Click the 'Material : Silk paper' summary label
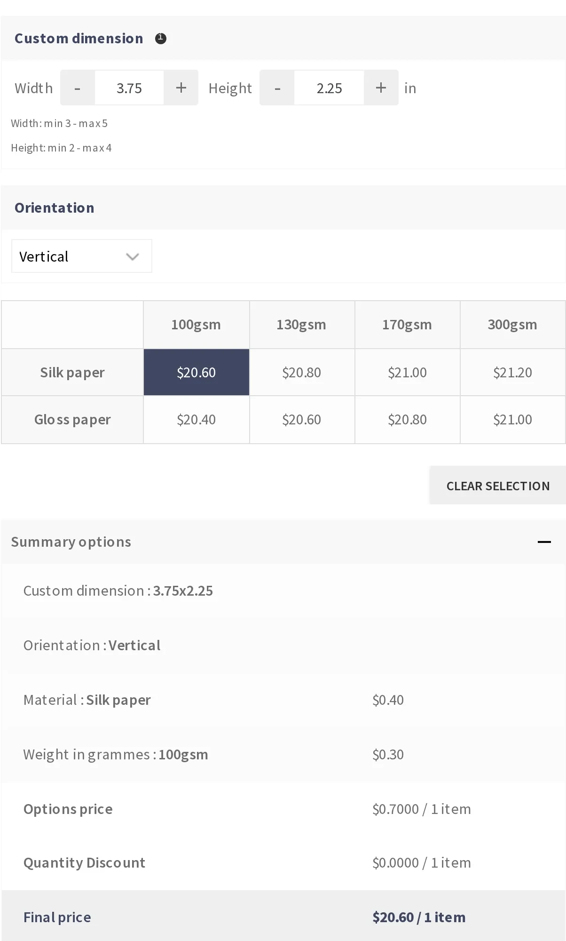This screenshot has height=941, width=566. [x=87, y=700]
